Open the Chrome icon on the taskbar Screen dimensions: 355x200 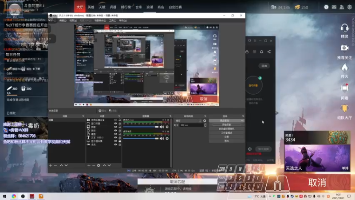pos(14,196)
